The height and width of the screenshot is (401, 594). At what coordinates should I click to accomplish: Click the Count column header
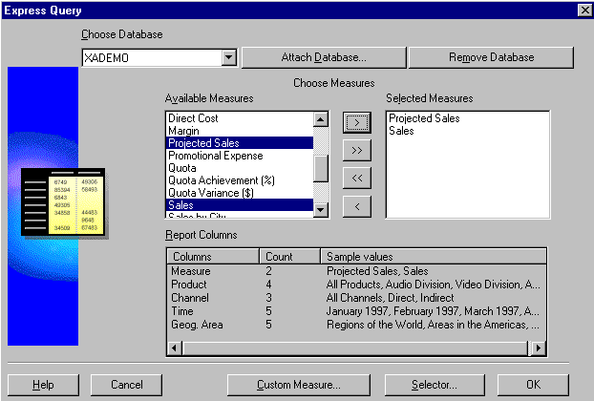[x=289, y=256]
